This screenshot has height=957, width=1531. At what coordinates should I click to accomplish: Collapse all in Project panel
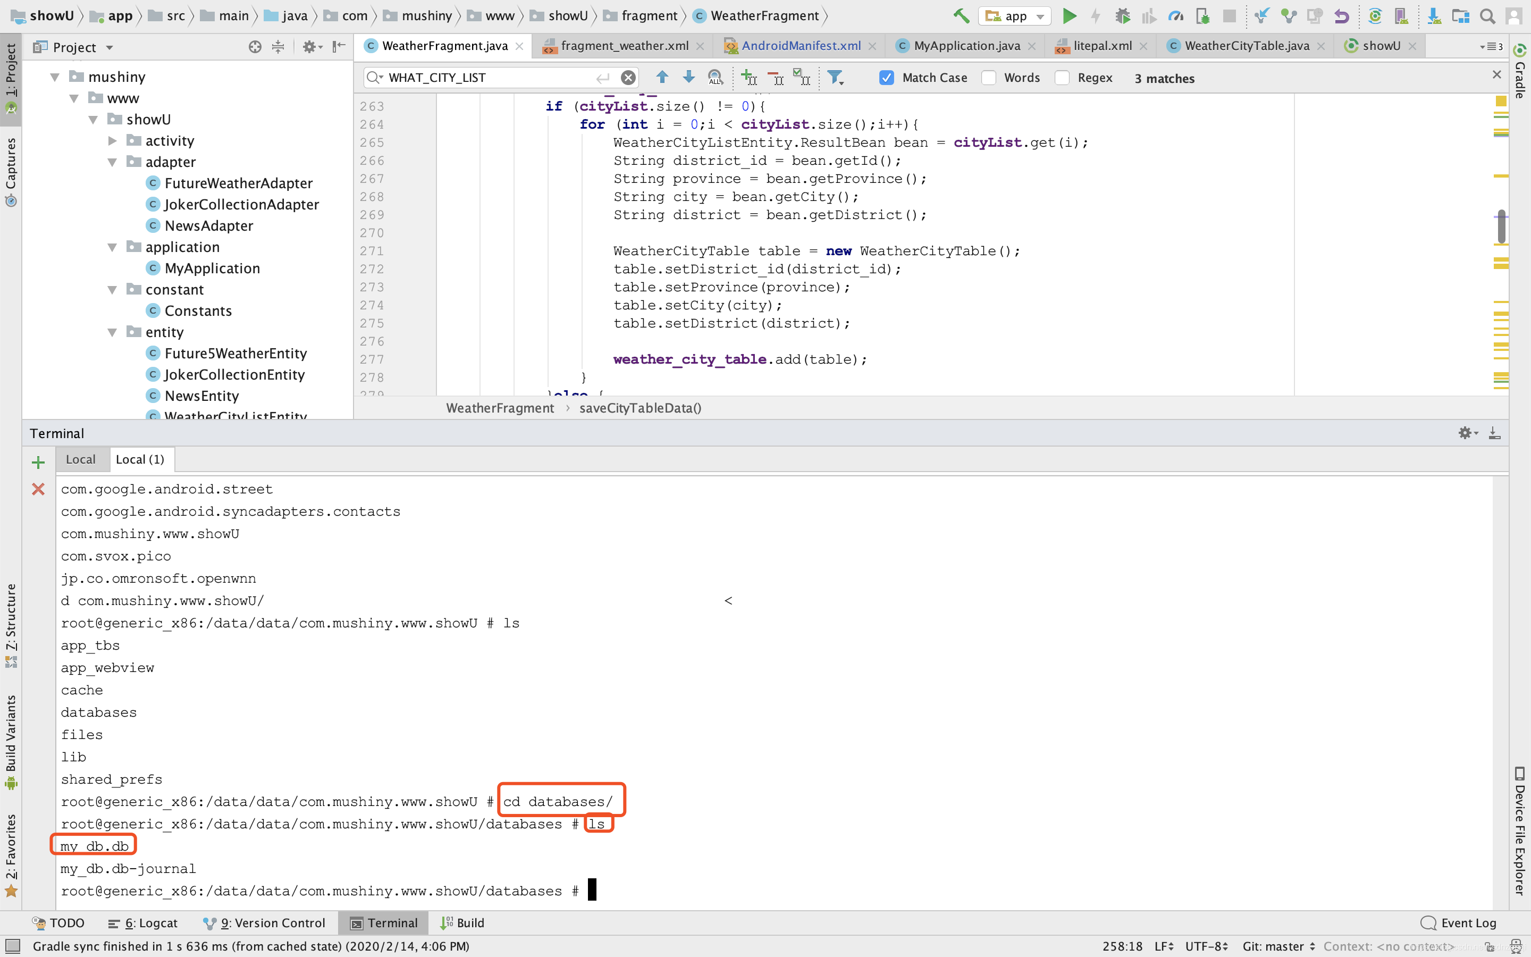277,47
